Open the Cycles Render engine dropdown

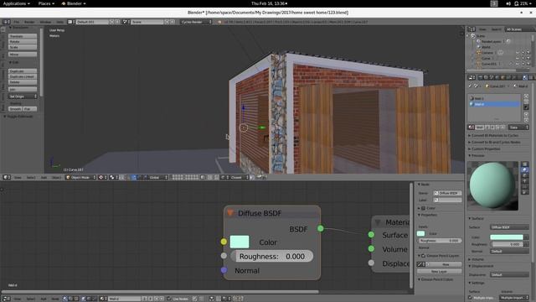point(196,22)
